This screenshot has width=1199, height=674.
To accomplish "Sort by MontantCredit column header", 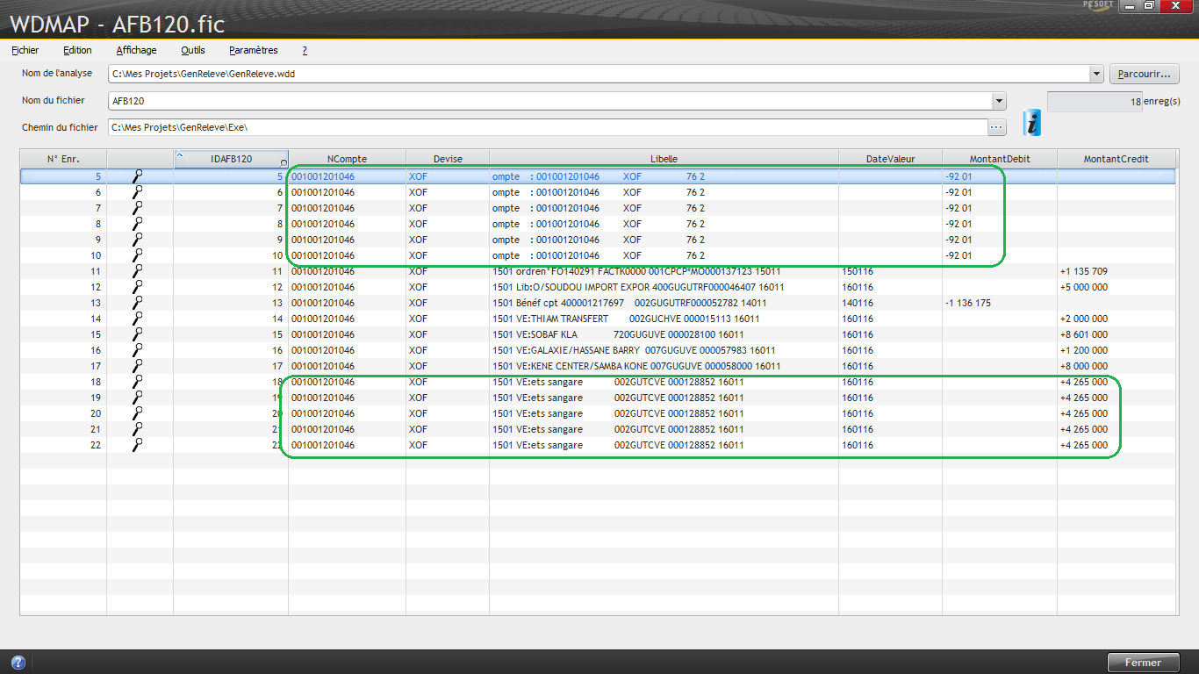I will 1116,159.
